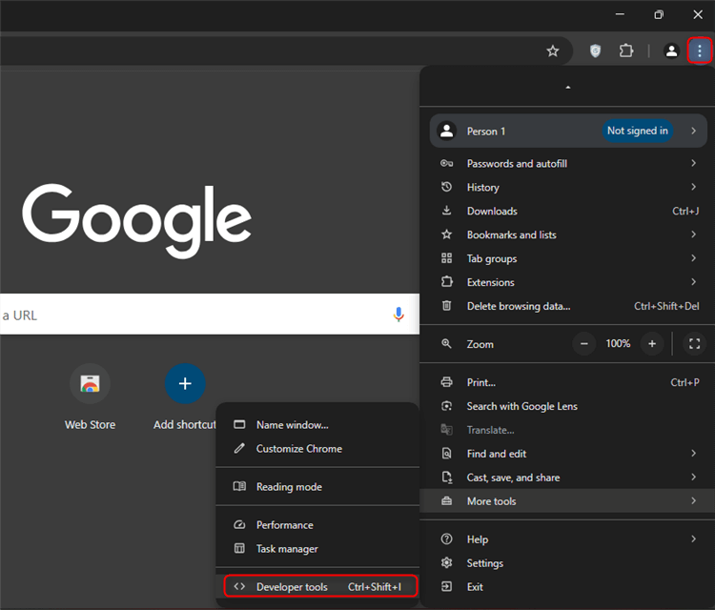The width and height of the screenshot is (715, 610).
Task: Toggle fullscreen mode from Zoom row
Action: 694,343
